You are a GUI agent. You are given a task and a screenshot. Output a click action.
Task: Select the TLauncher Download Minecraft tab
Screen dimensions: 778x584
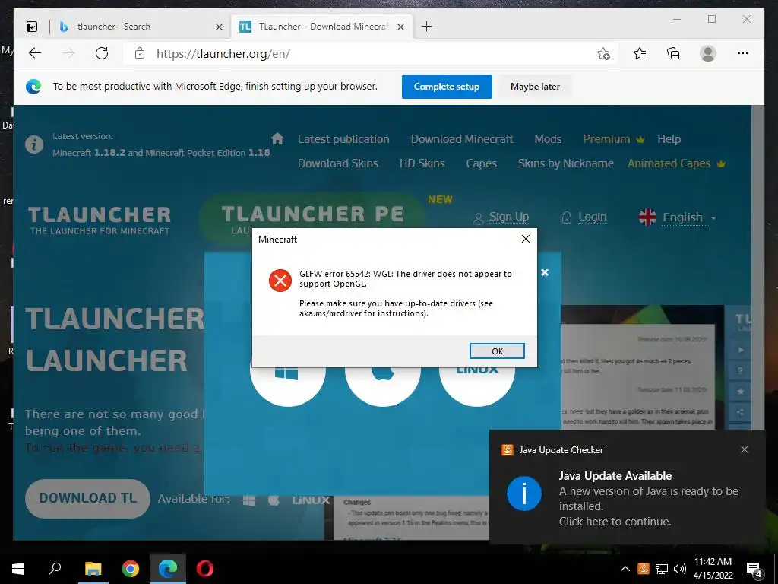322,27
